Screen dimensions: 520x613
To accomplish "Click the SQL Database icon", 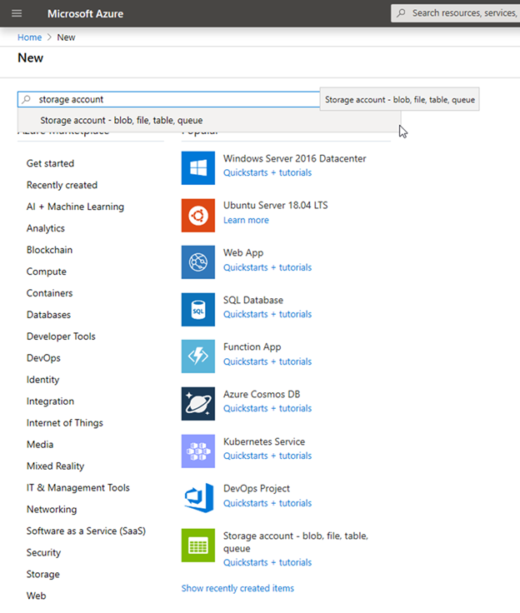I will coord(198,310).
